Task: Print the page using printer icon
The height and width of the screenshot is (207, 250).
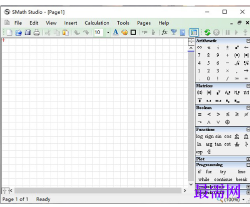Action: [37, 32]
